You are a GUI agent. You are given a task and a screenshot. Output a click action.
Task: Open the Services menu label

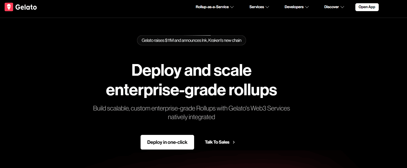point(257,7)
